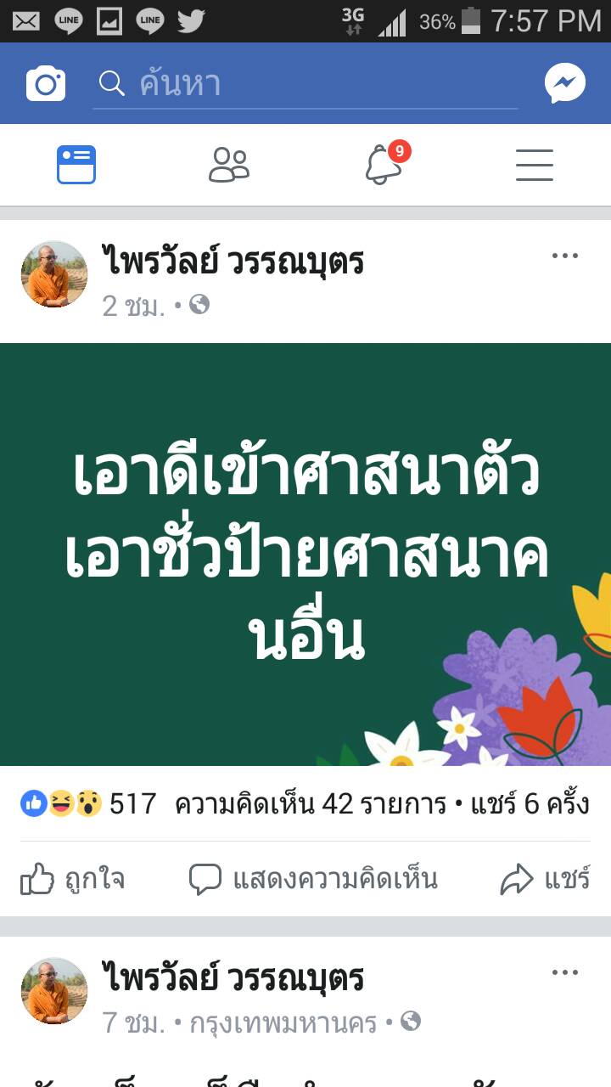Tap the second post's profile picture
Viewport: 611px width, 1087px height.
click(54, 990)
